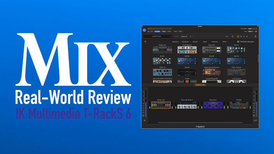Toggle the plugin power bypass button

(144, 30)
